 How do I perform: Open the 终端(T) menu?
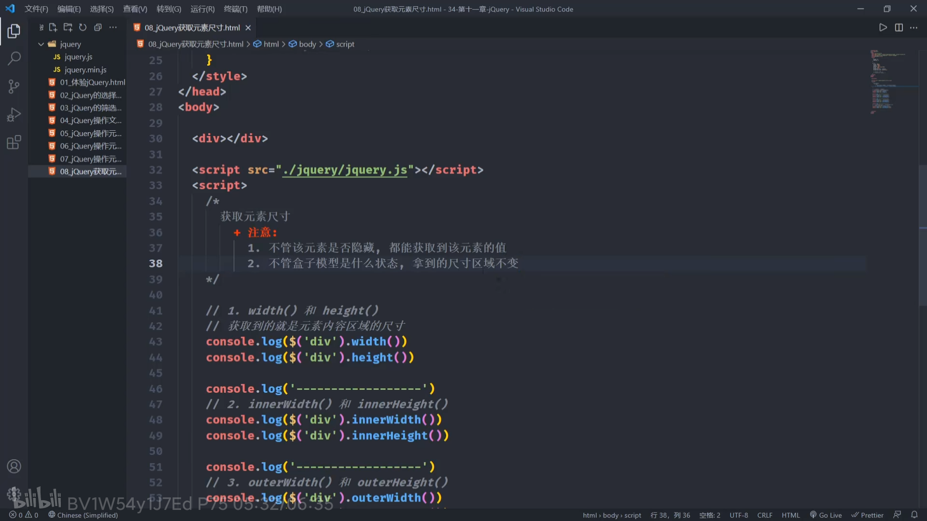[236, 9]
